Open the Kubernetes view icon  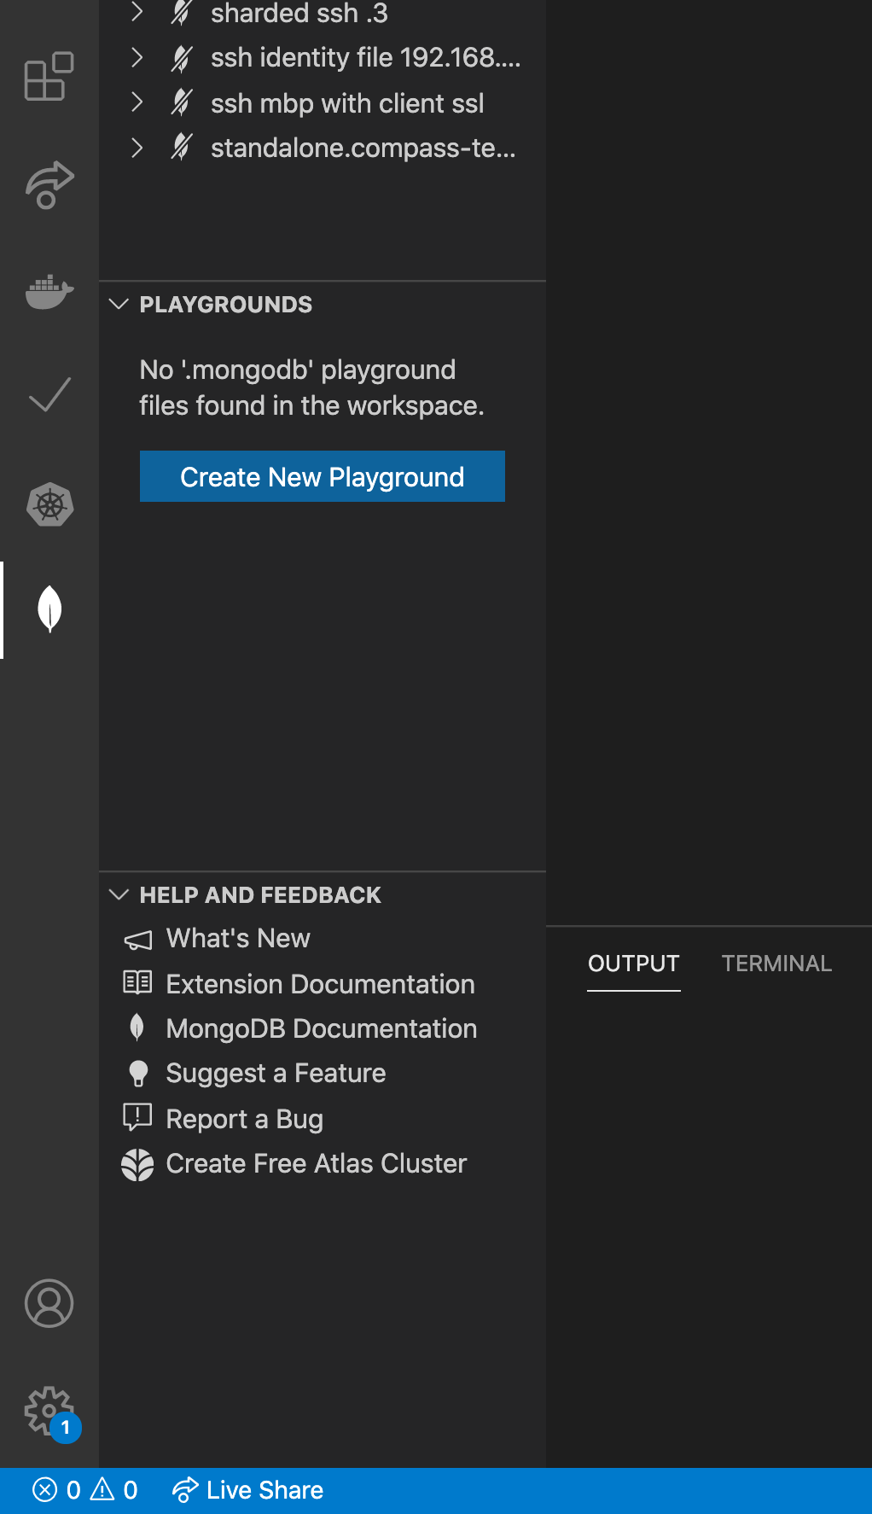pos(49,504)
